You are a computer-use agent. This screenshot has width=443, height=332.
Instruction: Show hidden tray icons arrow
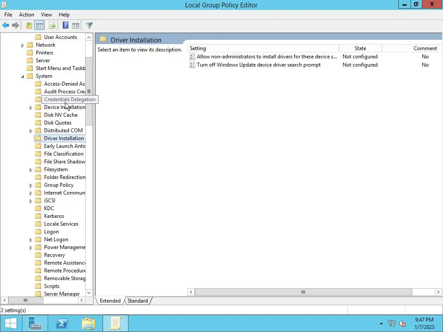381,323
